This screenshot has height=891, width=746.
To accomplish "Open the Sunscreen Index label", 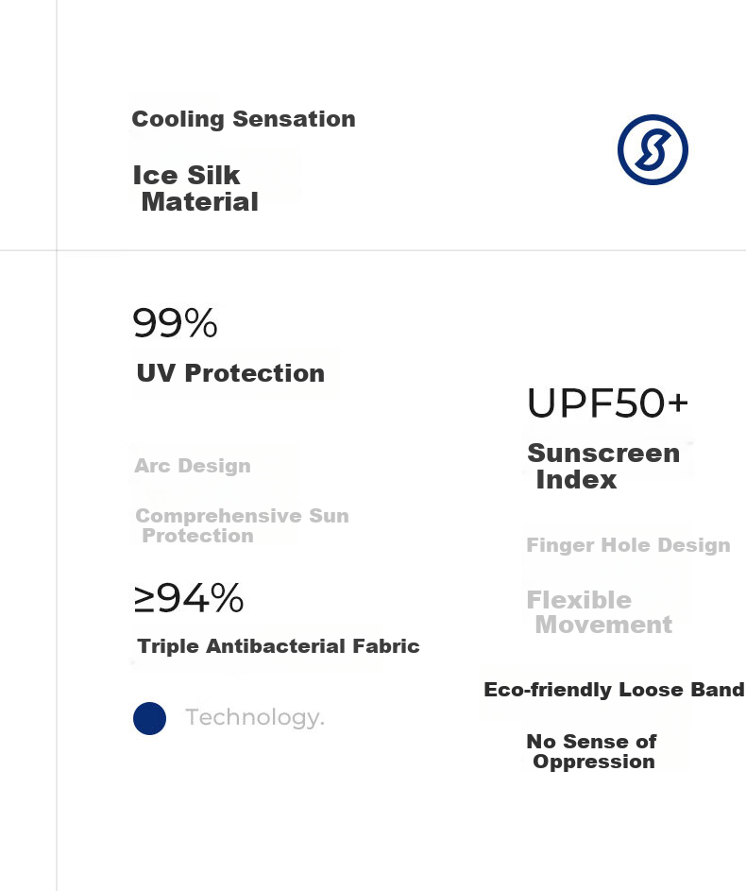I will (x=603, y=466).
